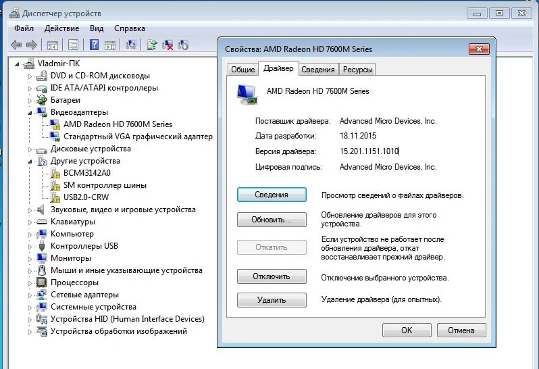Viewport: 539px width, 369px height.
Task: Expand the Дисковые устройства node
Action: point(30,149)
